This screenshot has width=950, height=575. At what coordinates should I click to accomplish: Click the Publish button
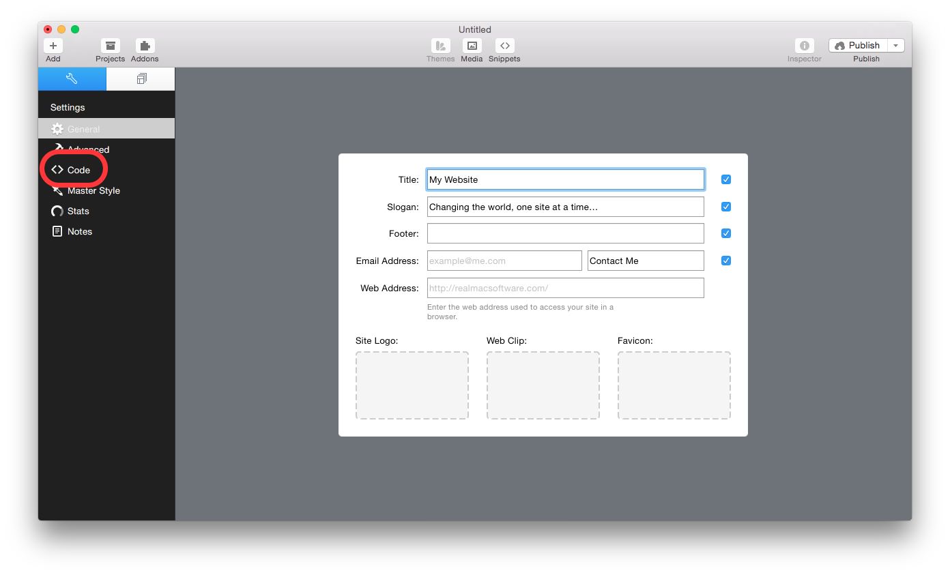click(x=858, y=46)
